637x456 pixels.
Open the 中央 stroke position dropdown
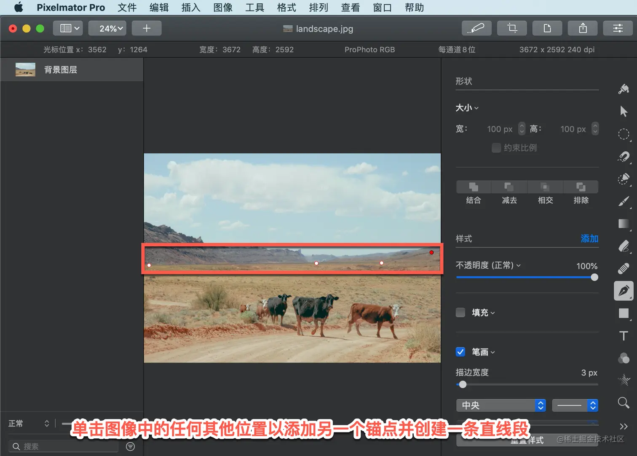(x=501, y=405)
